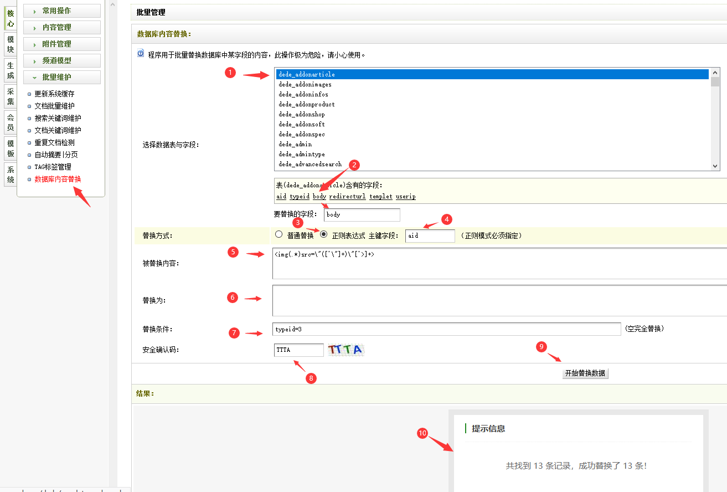Click the aid field link
Screen dimensions: 727x492
[x=281, y=196]
